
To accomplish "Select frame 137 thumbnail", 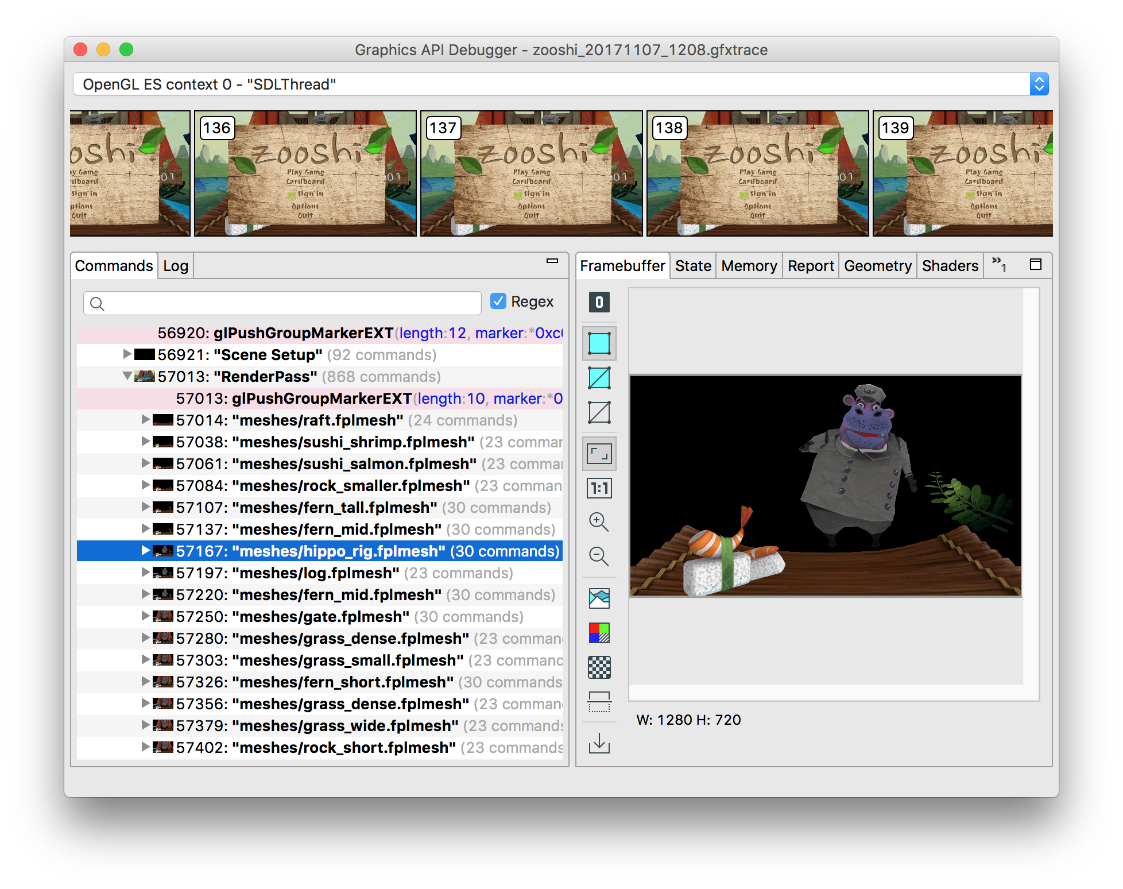I will (532, 173).
